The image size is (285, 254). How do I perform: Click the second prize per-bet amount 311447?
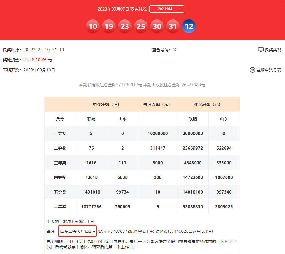(x=158, y=148)
